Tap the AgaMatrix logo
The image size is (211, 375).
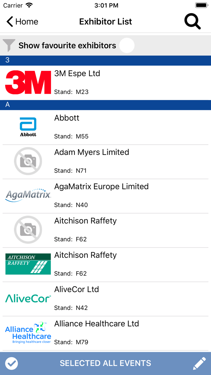click(28, 195)
